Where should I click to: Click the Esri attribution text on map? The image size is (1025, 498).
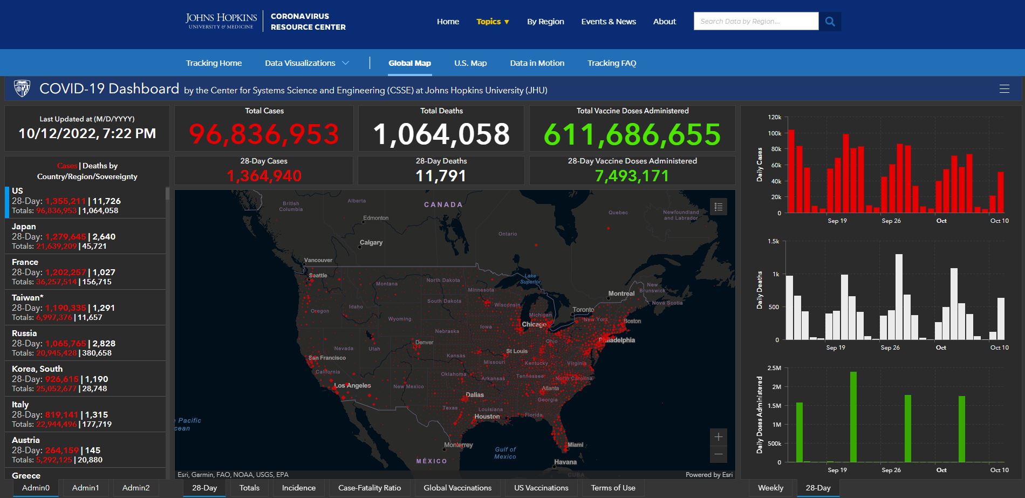(x=233, y=475)
